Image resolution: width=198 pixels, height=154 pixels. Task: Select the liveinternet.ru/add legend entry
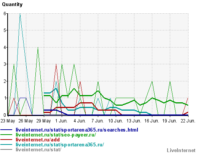[x=38, y=140]
